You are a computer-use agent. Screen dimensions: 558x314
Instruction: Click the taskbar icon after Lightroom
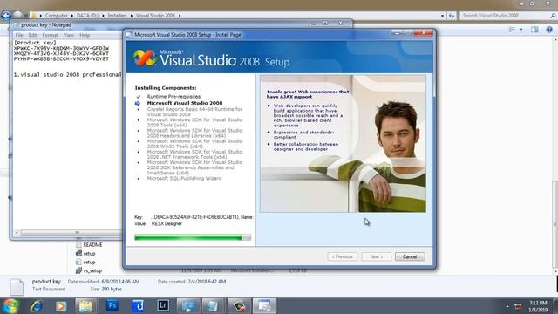(188, 306)
